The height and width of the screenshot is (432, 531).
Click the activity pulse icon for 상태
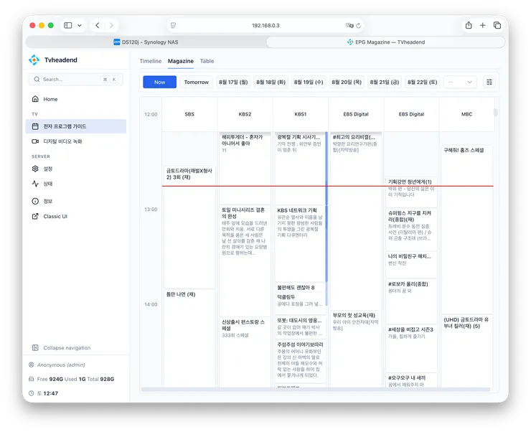pos(35,184)
